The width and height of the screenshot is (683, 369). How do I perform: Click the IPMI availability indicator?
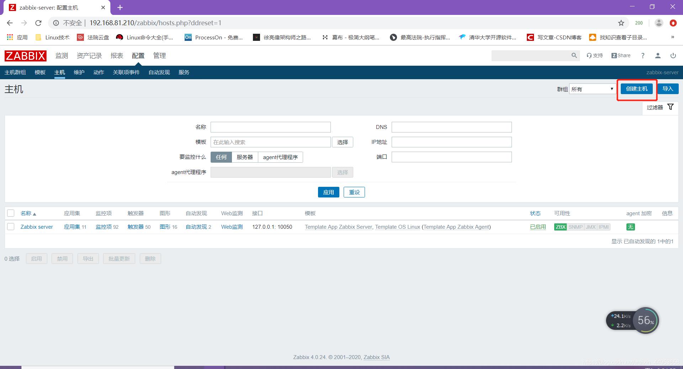(x=604, y=227)
